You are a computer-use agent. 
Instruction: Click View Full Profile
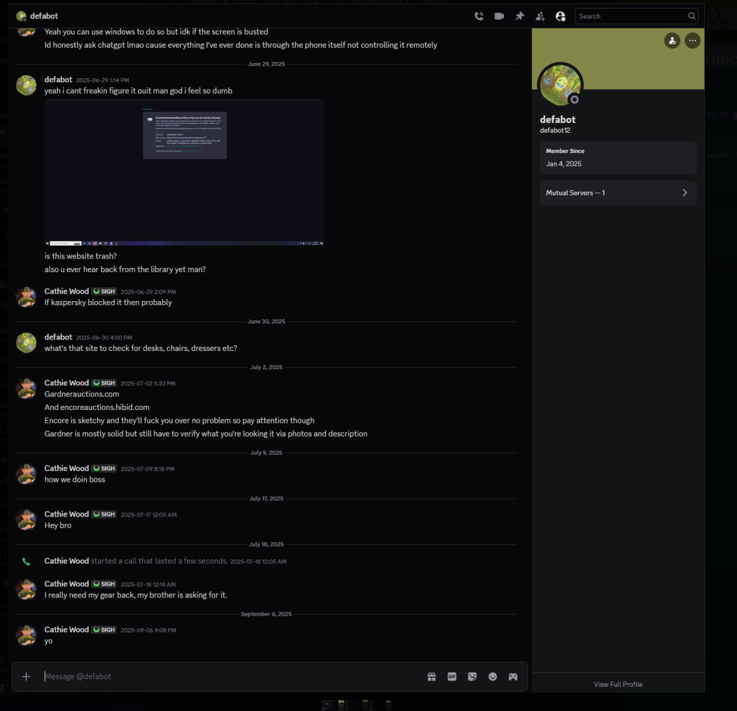point(618,684)
